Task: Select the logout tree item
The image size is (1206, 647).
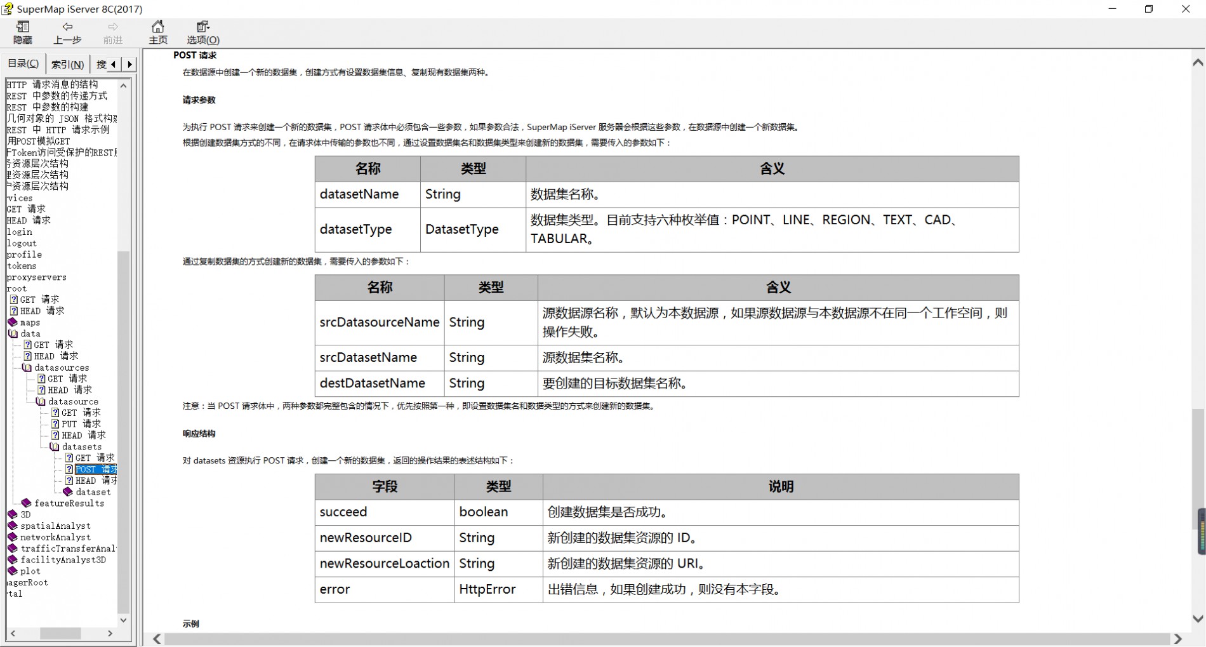Action: [x=22, y=243]
